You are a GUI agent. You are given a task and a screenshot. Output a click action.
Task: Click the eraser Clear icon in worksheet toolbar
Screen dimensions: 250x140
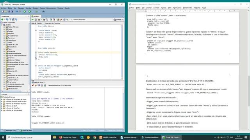coord(61,19)
